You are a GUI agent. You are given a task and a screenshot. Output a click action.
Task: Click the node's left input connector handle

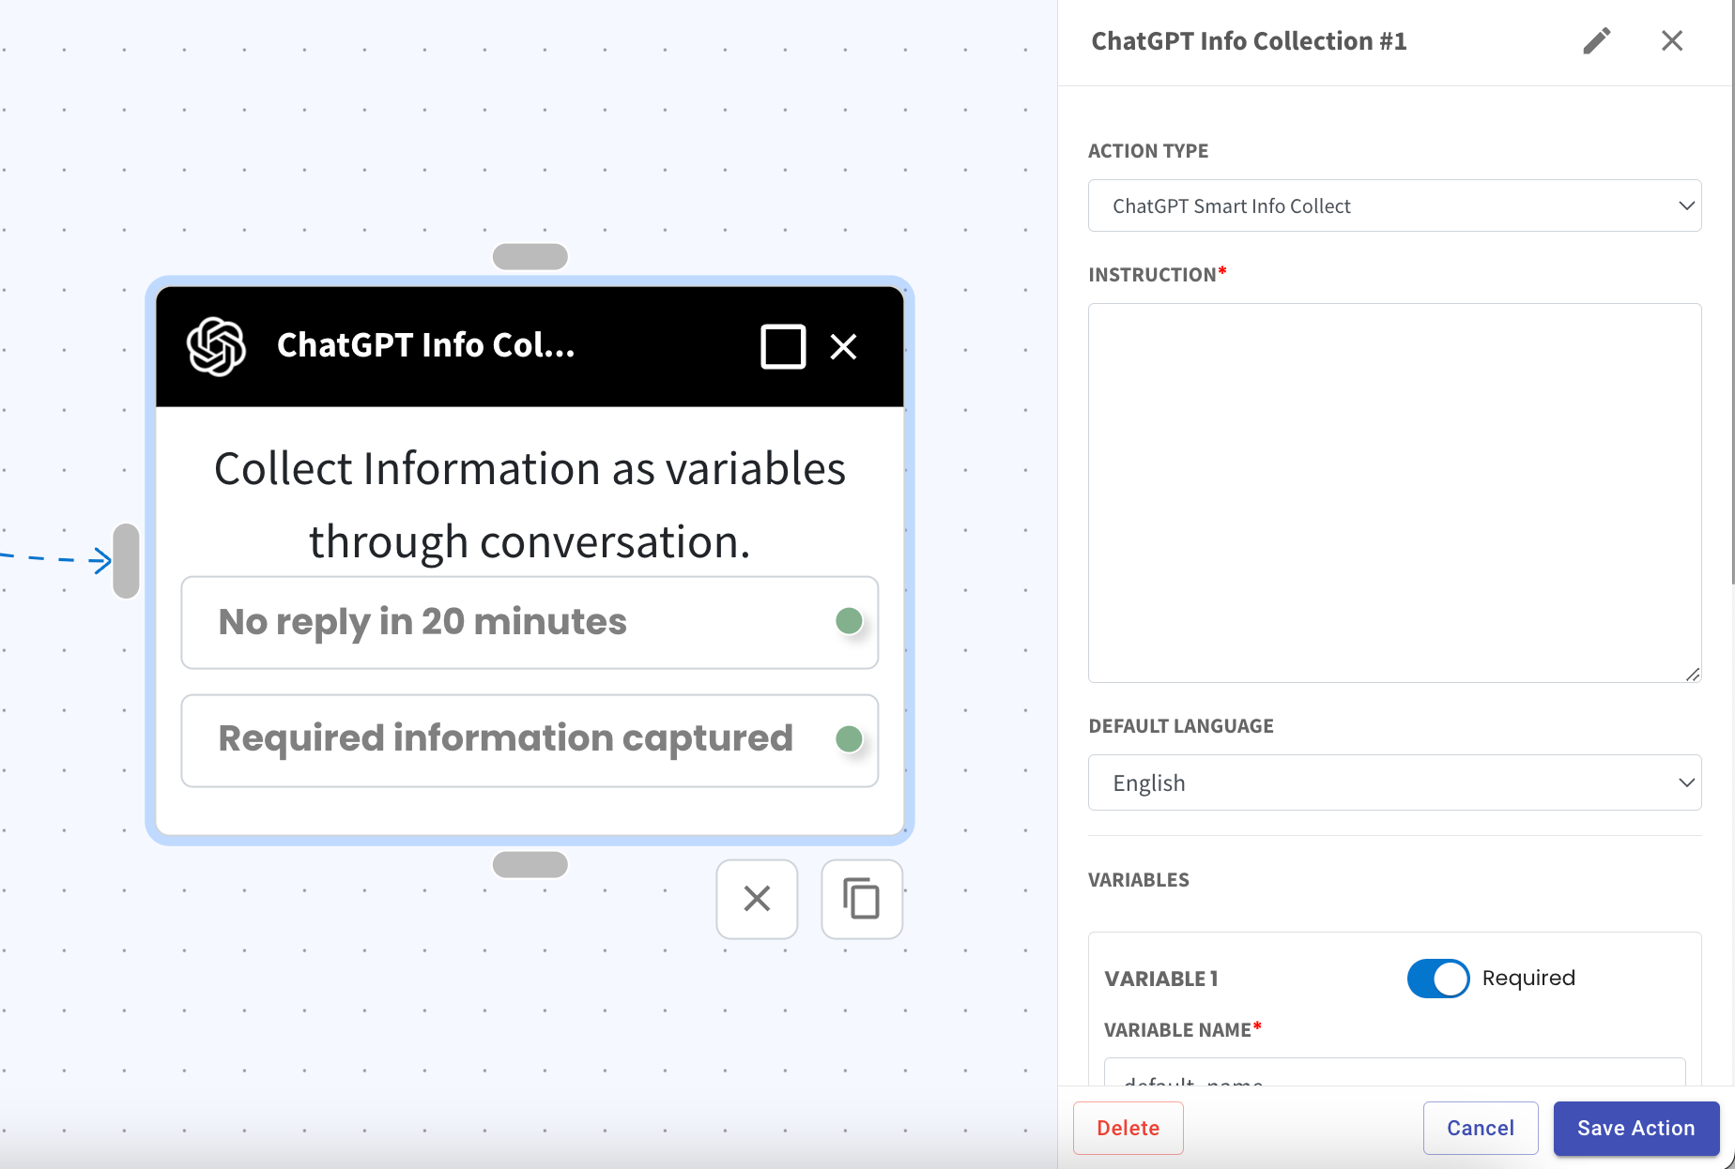click(x=127, y=561)
